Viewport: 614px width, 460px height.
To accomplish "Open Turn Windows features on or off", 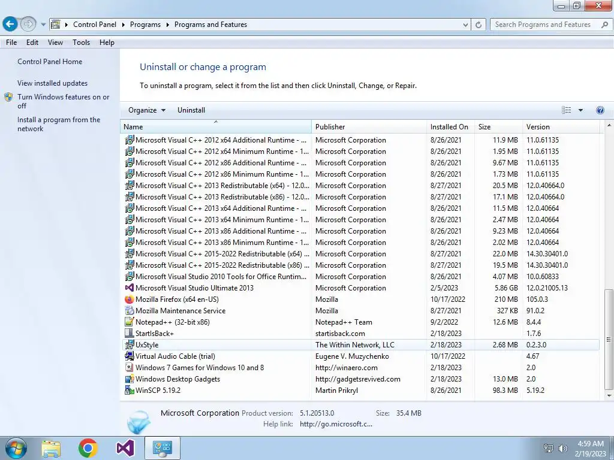I will (x=63, y=101).
